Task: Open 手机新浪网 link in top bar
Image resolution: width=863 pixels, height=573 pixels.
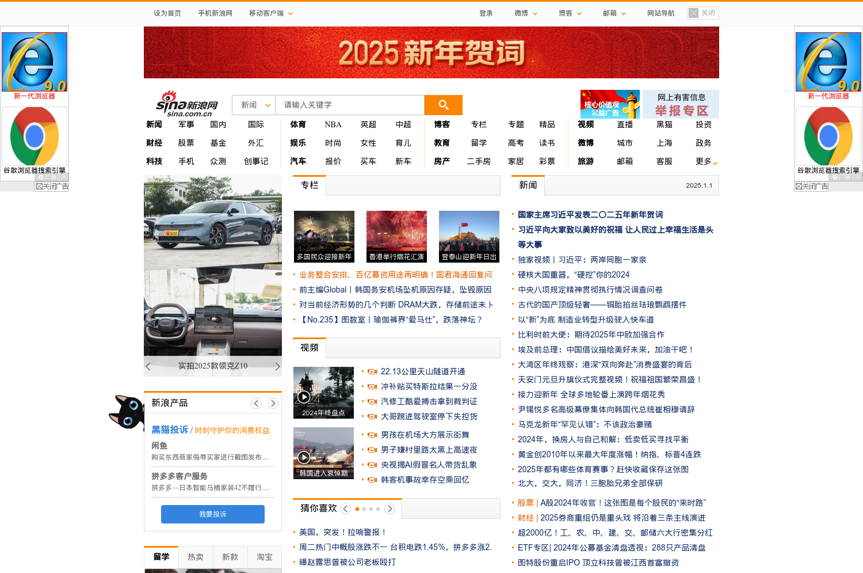Action: coord(215,13)
